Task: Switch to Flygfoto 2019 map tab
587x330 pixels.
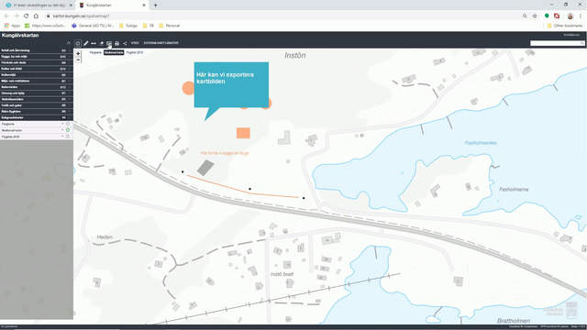Action: click(x=135, y=53)
